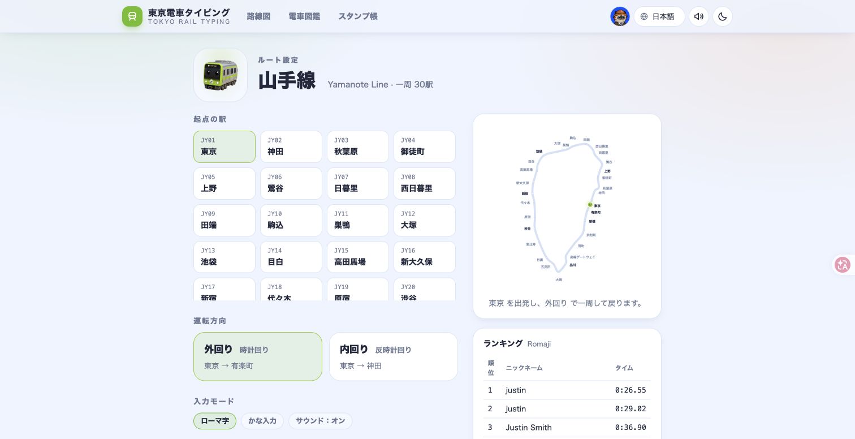855x439 pixels.
Task: Open スタンプ帳 in the navigation
Action: (x=358, y=16)
